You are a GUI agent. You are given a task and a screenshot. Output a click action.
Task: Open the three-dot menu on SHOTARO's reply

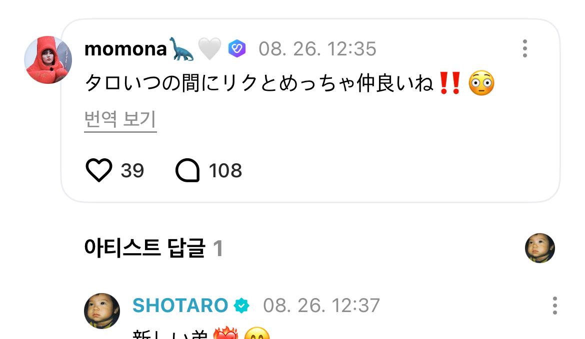tap(555, 306)
